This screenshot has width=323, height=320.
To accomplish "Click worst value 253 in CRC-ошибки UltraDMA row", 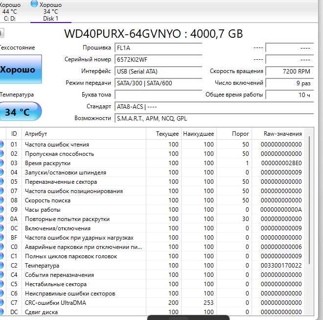I will click(208, 303).
